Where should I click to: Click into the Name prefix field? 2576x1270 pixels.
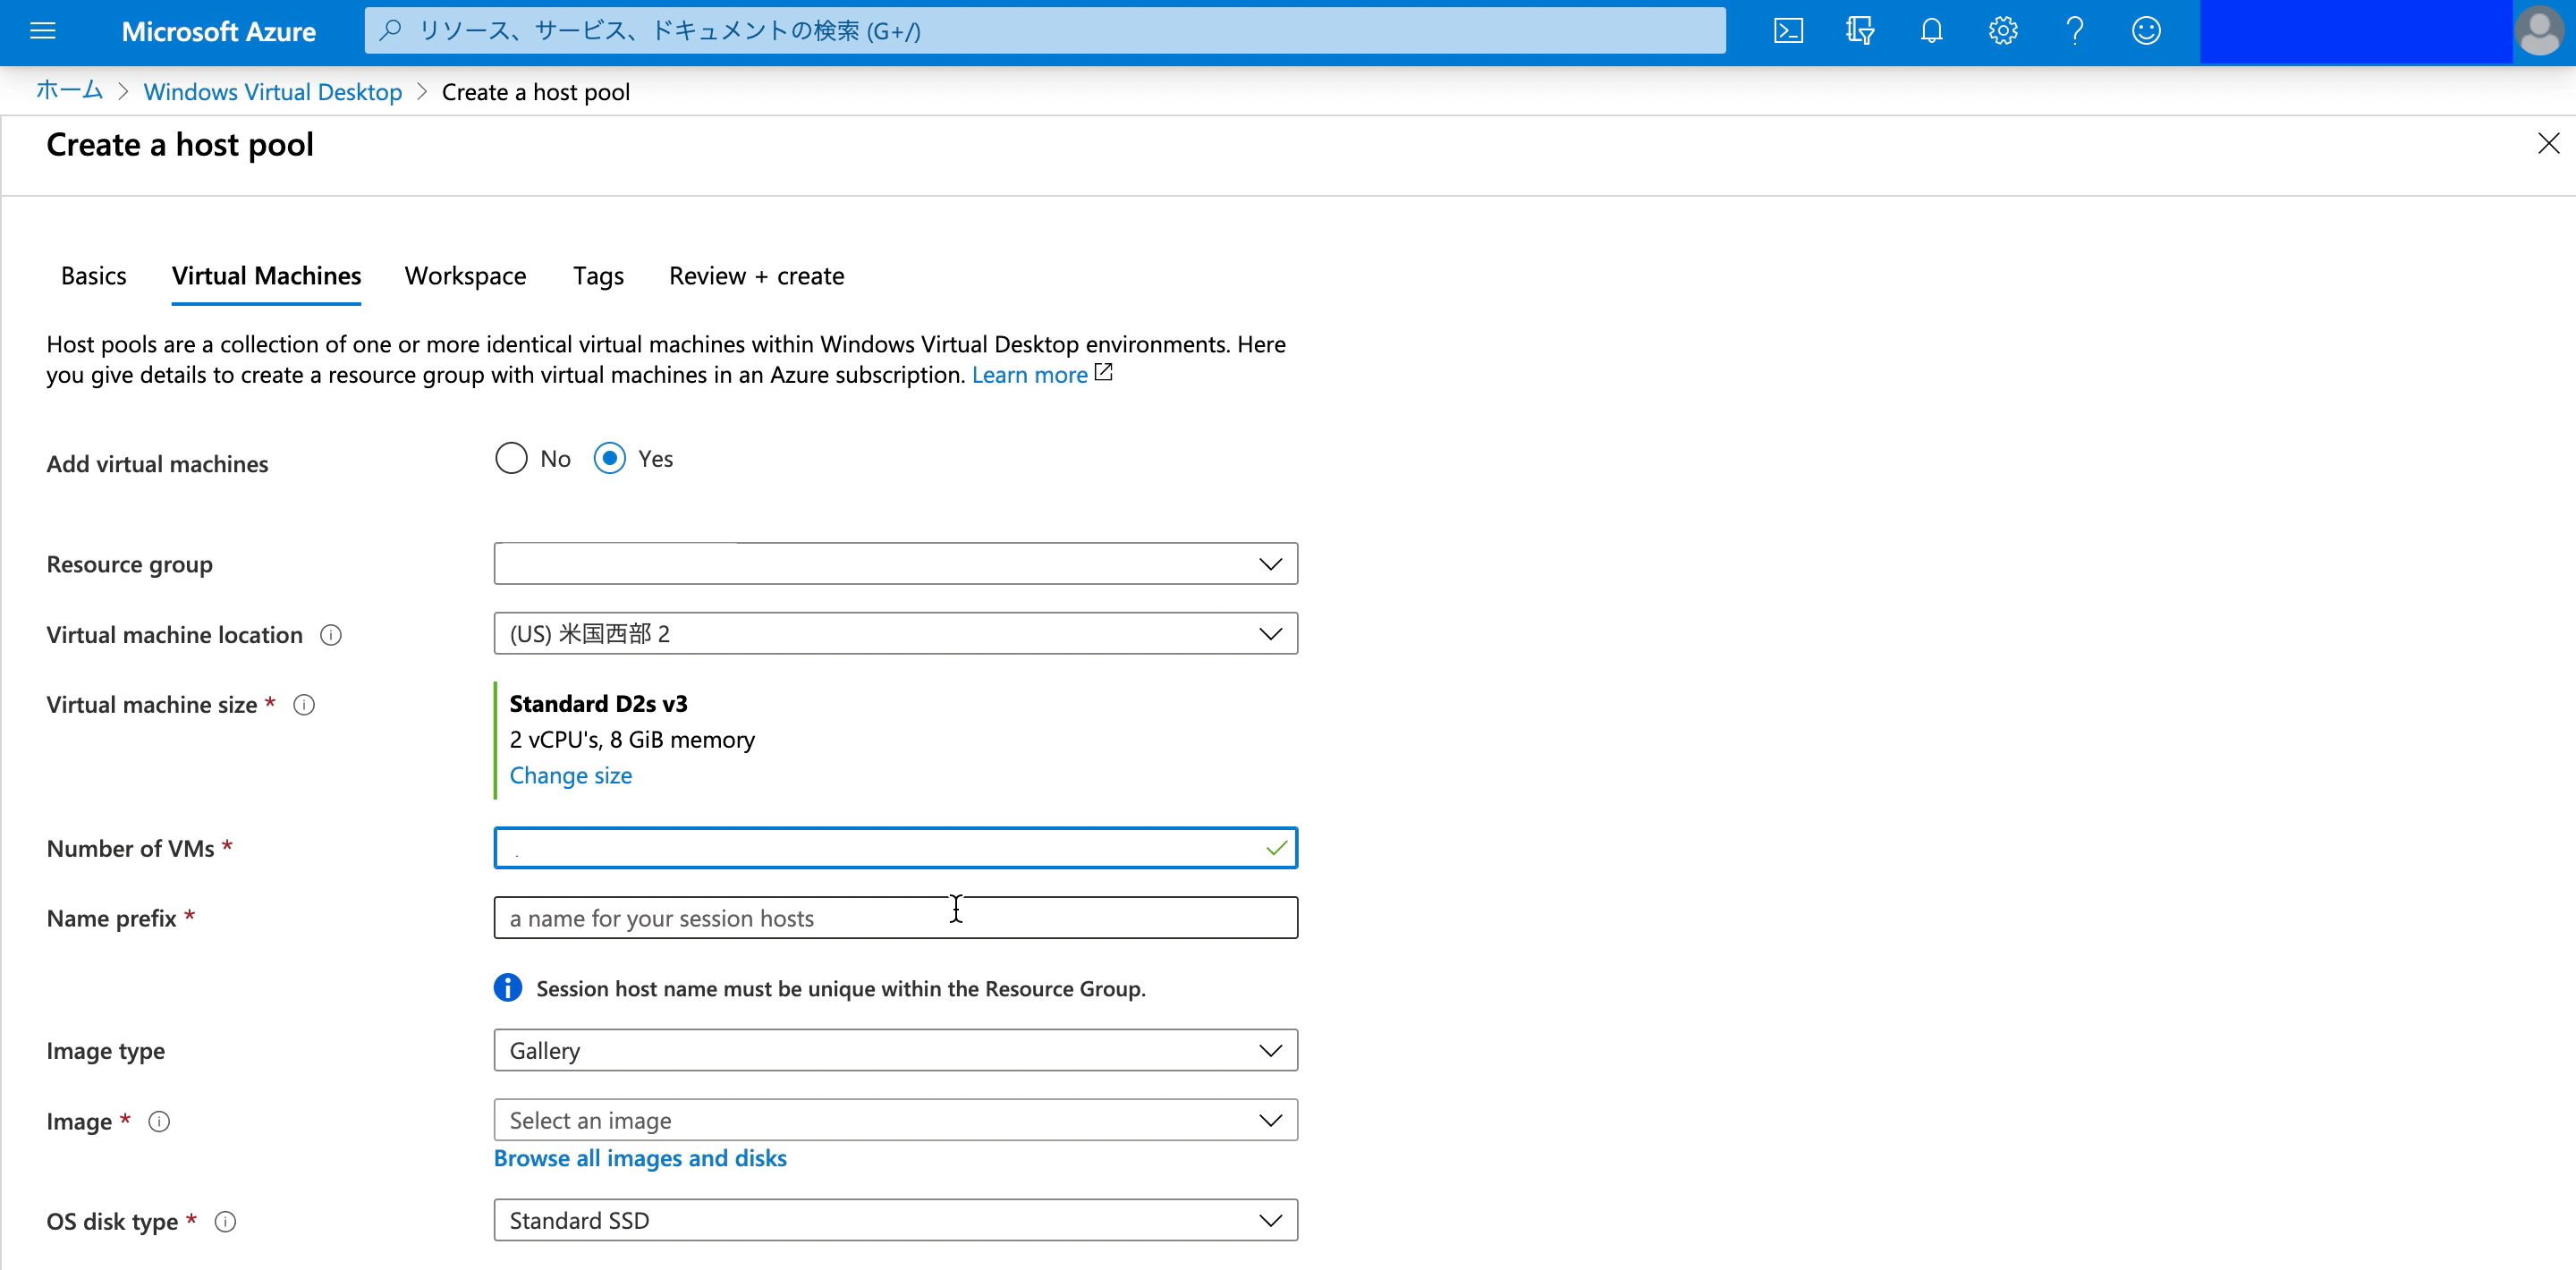[895, 918]
